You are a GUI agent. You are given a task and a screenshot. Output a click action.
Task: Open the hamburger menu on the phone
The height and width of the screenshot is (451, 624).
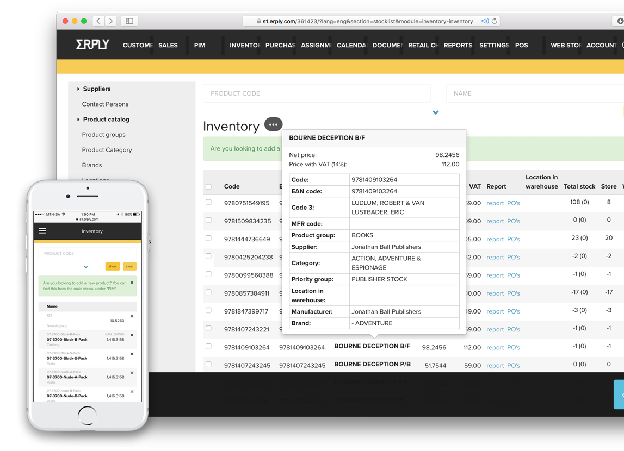point(42,231)
